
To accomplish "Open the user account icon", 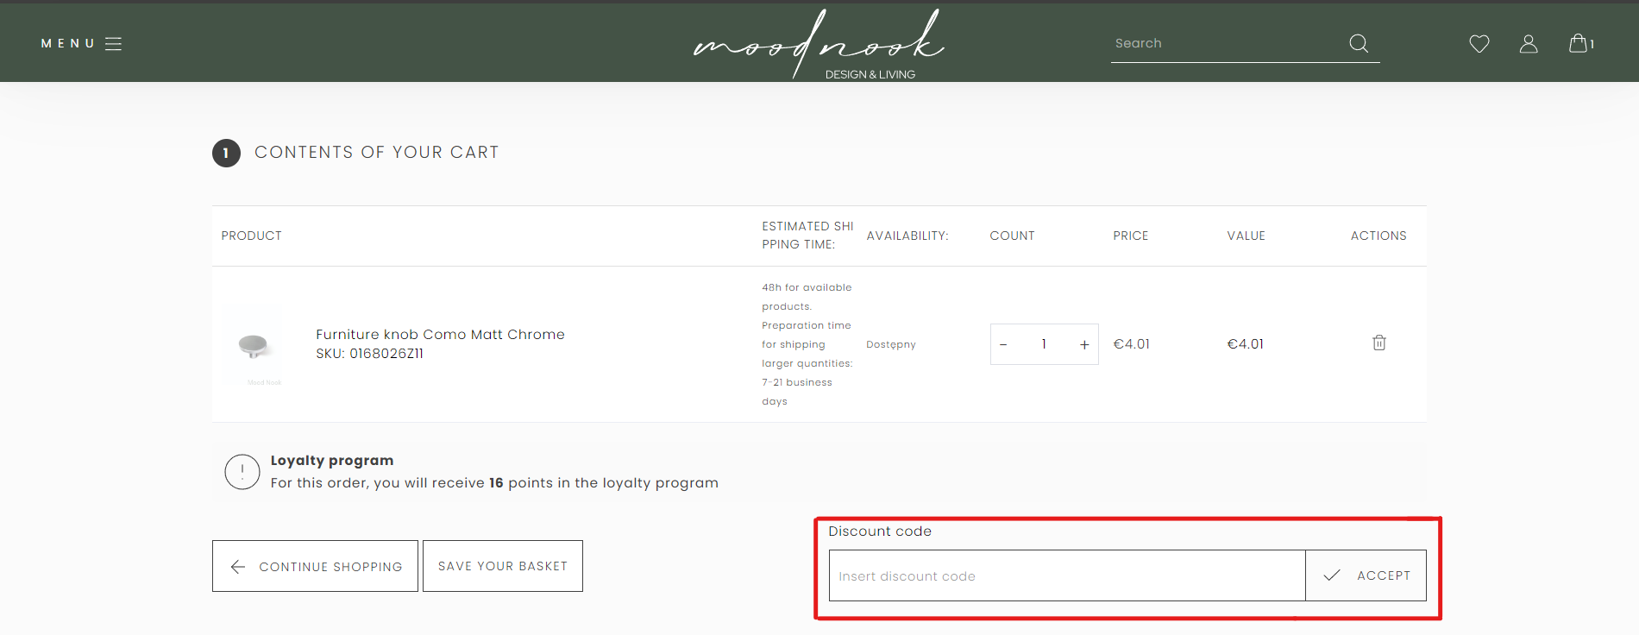I will (1528, 44).
